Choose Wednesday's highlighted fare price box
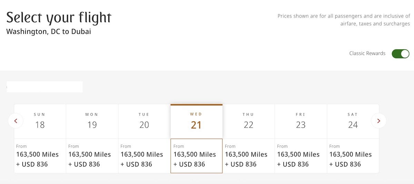This screenshot has height=184, width=414. click(196, 155)
